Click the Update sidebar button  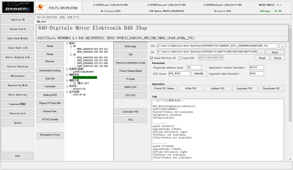(x=18, y=123)
